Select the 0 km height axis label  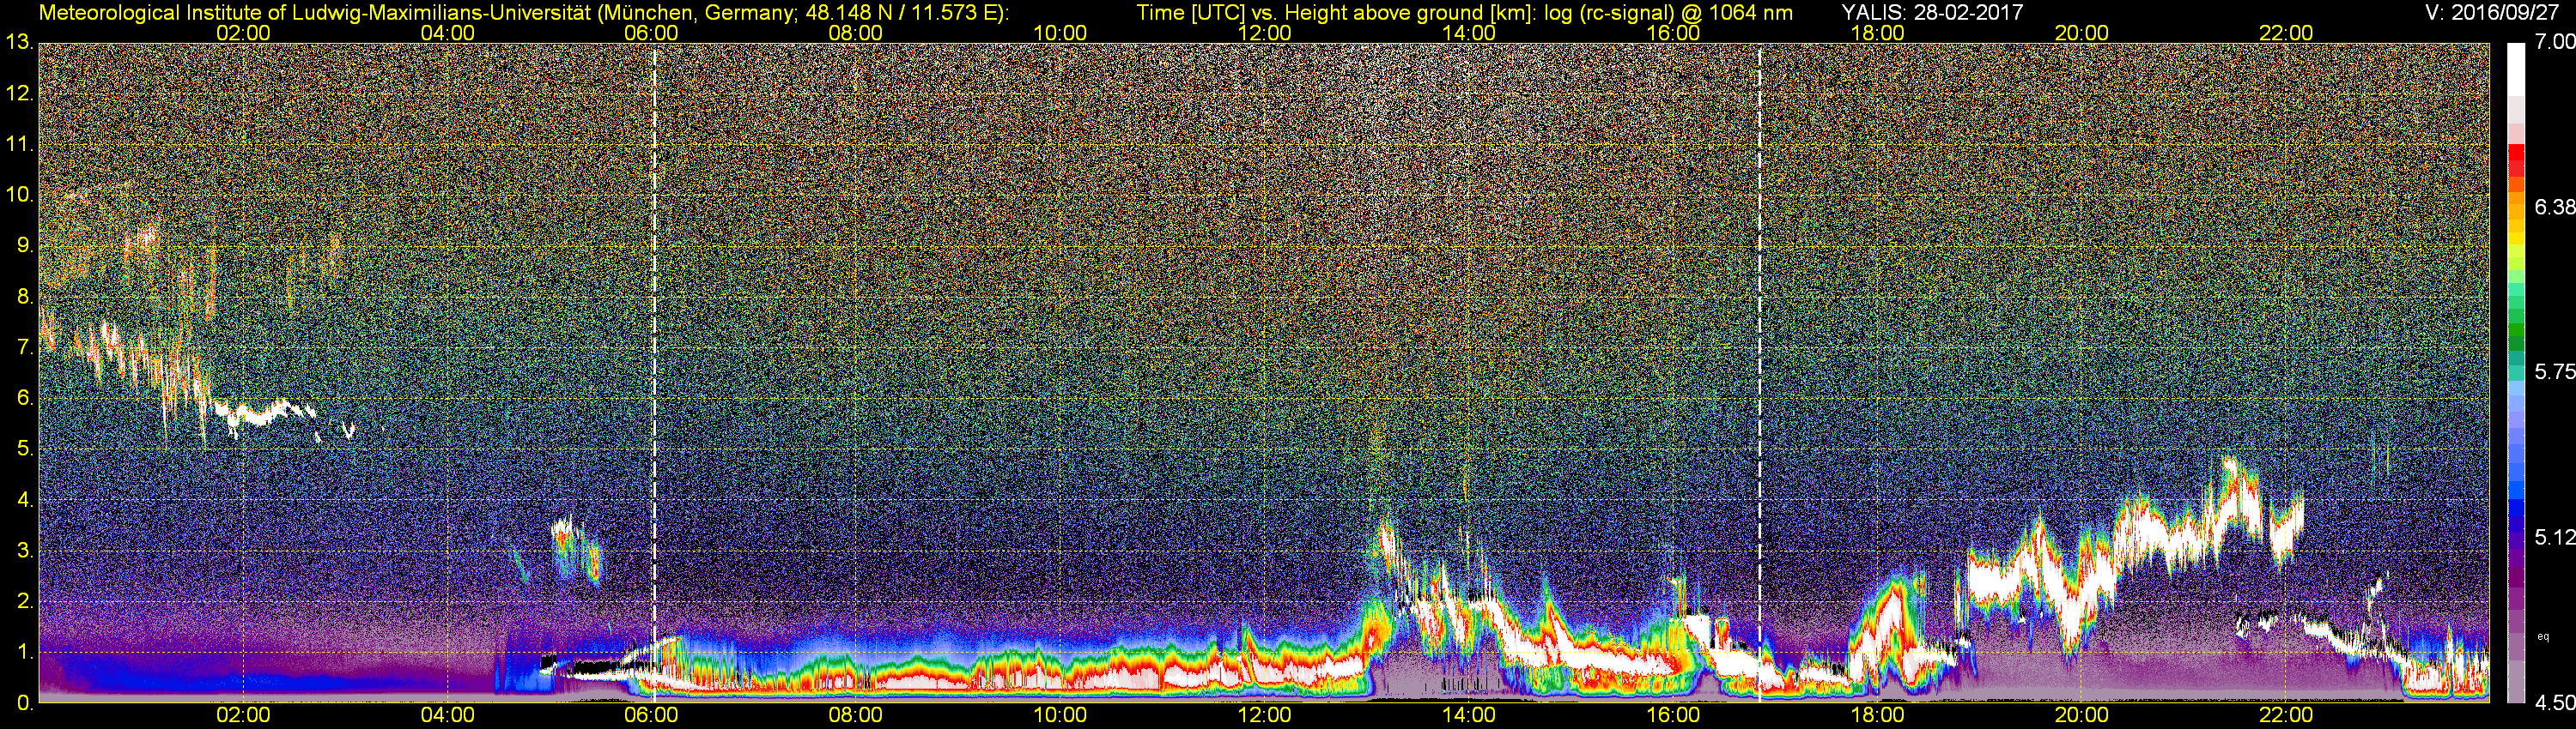coord(25,703)
